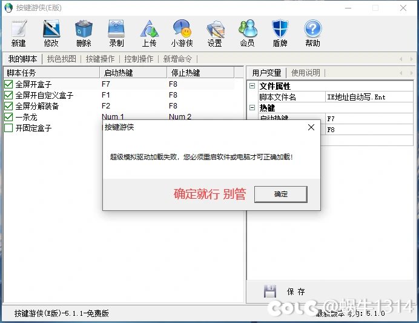Screen dimensions: 419x323
Task: Click the 上传 (Upload) icon
Action: (x=149, y=28)
